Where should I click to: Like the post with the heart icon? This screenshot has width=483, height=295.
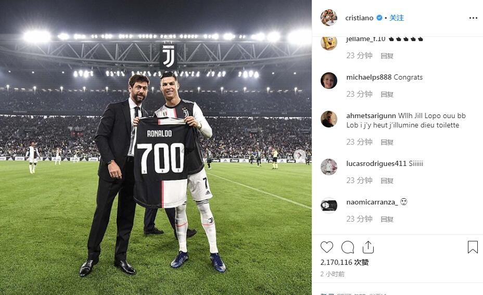[327, 247]
